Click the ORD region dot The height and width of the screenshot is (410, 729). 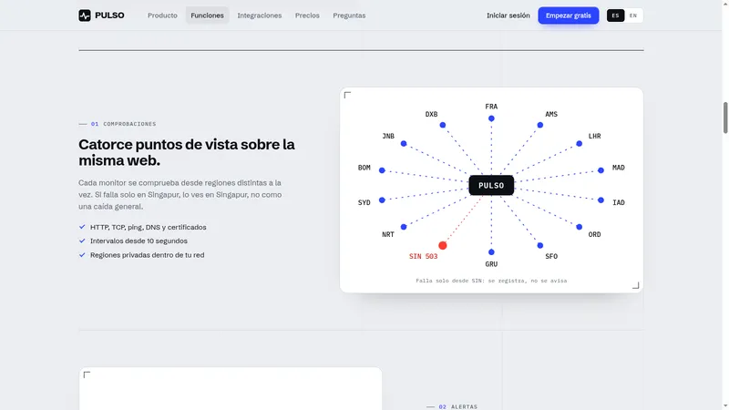[x=580, y=227]
